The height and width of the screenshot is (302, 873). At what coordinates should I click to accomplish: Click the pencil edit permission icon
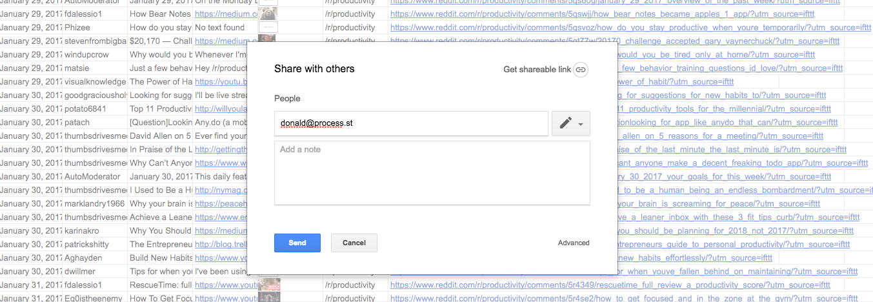(566, 123)
